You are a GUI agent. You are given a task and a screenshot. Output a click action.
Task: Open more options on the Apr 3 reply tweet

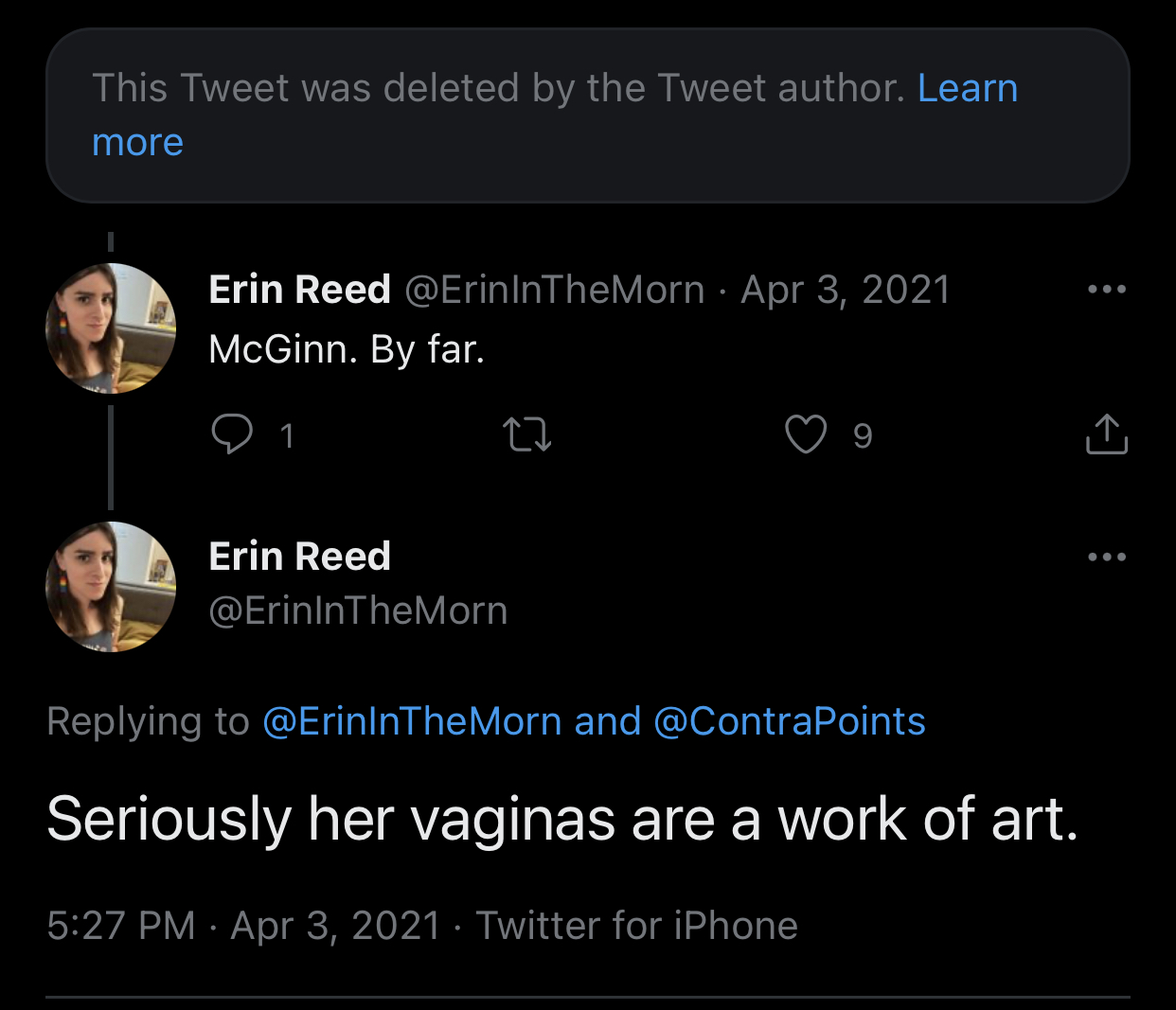(x=1107, y=290)
